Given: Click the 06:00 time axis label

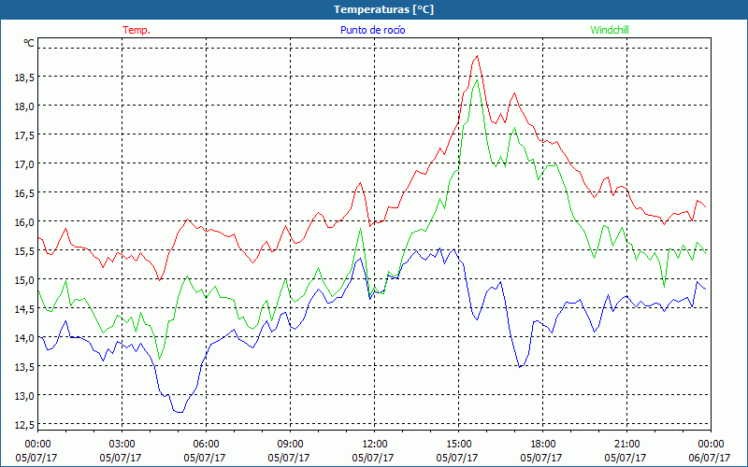Looking at the screenshot, I should 206,444.
